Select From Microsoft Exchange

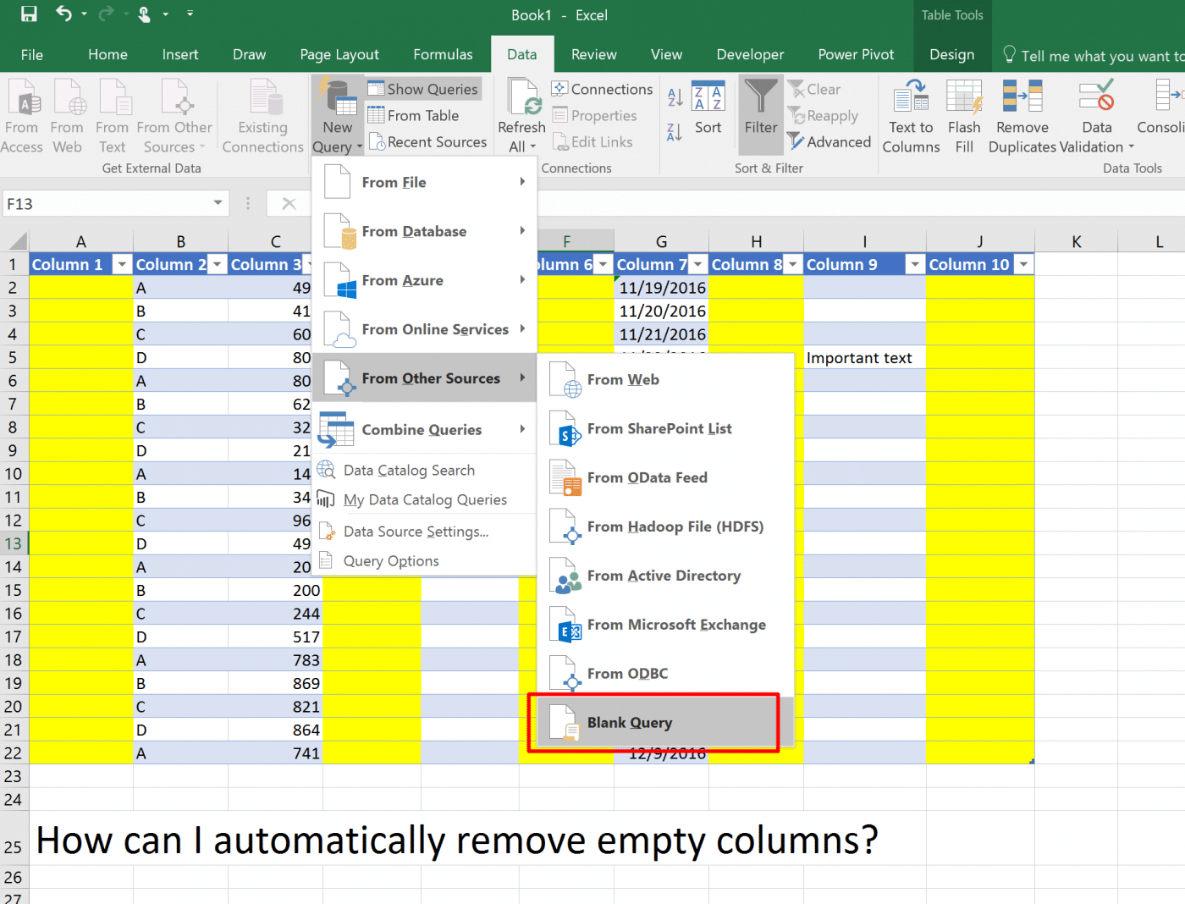pyautogui.click(x=666, y=626)
